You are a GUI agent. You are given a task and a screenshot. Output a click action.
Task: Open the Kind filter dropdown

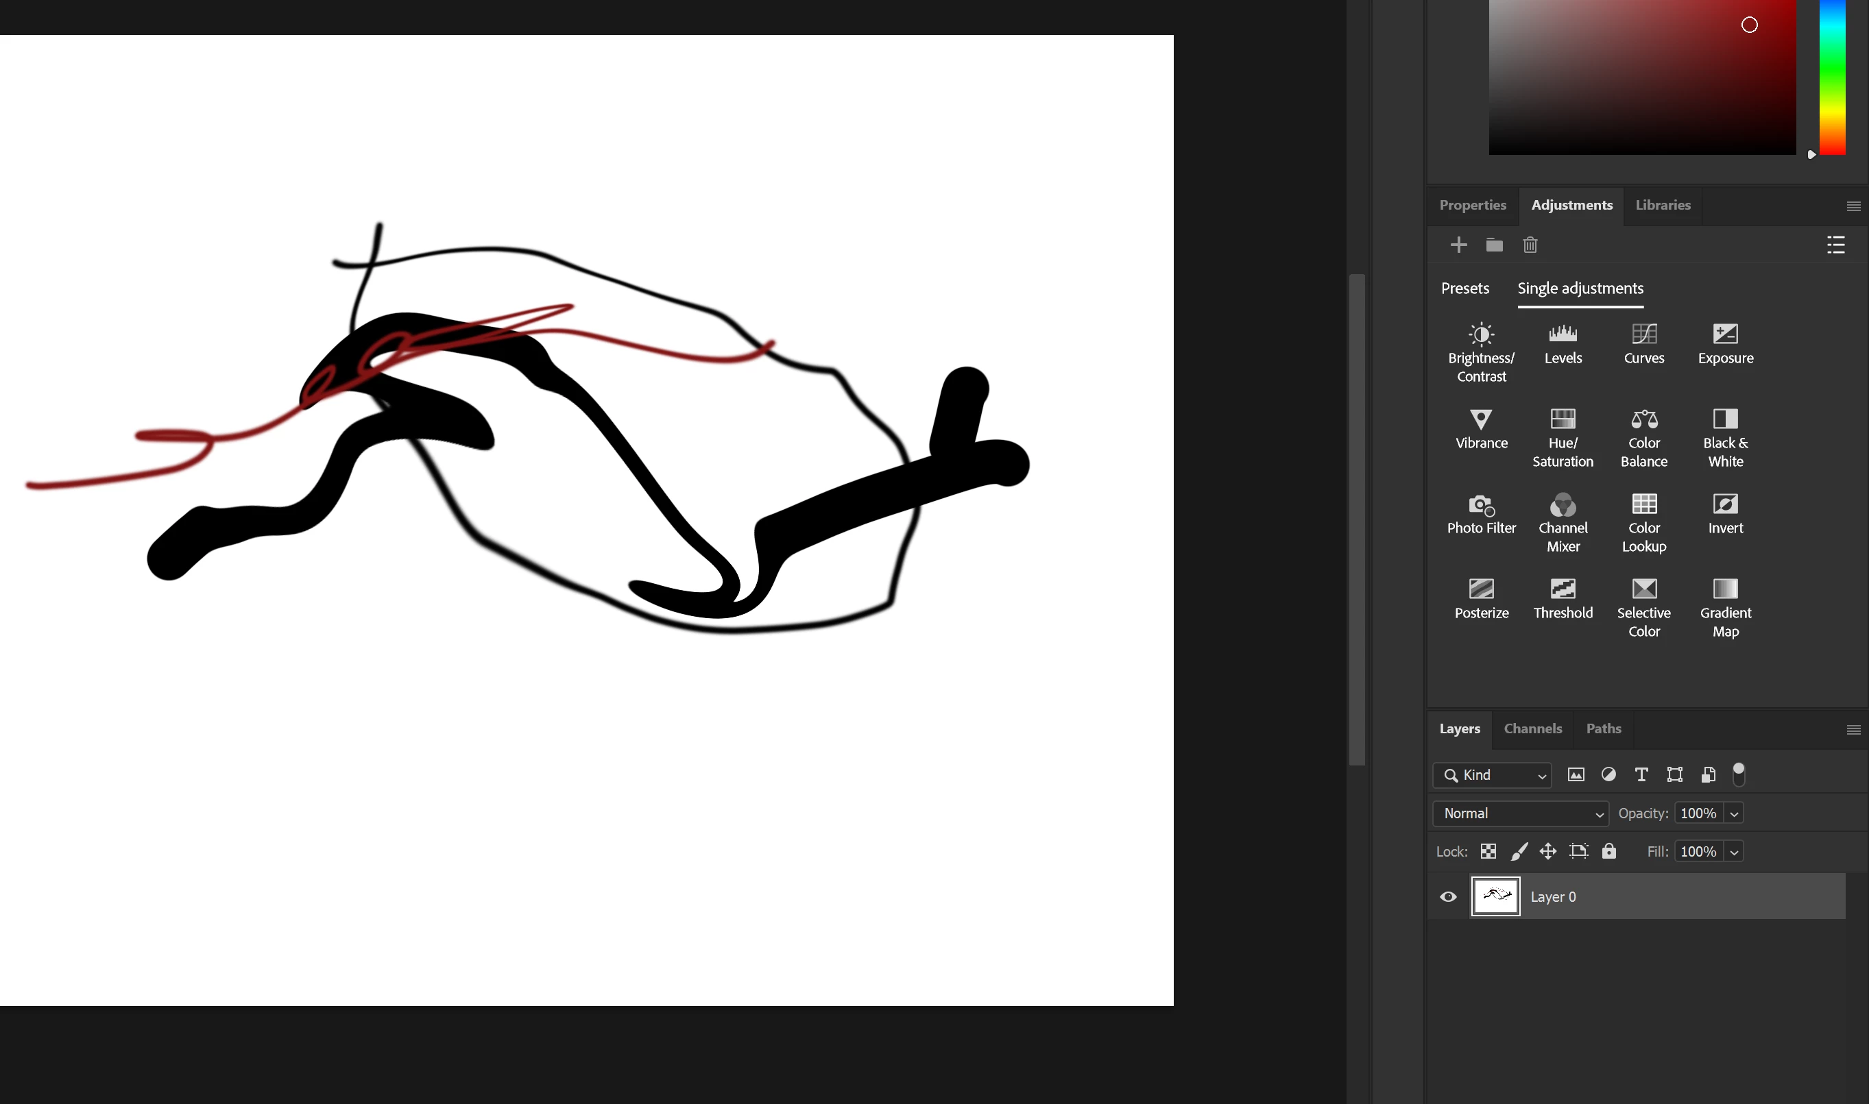1492,774
